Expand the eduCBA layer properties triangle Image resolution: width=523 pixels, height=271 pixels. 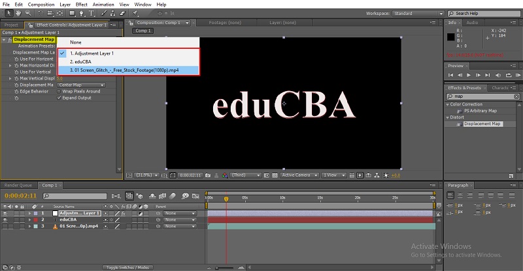(29, 220)
